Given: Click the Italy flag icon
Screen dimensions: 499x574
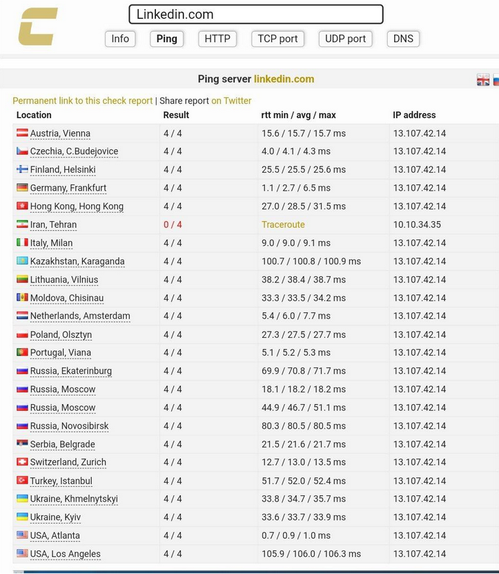Looking at the screenshot, I should coord(22,242).
